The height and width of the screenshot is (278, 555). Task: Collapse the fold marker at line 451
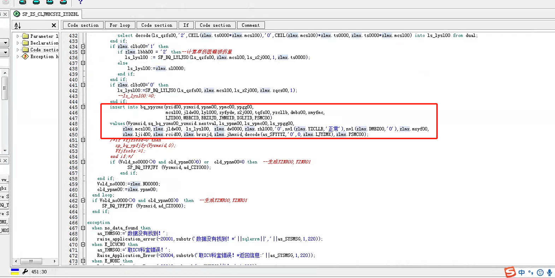tap(83, 140)
